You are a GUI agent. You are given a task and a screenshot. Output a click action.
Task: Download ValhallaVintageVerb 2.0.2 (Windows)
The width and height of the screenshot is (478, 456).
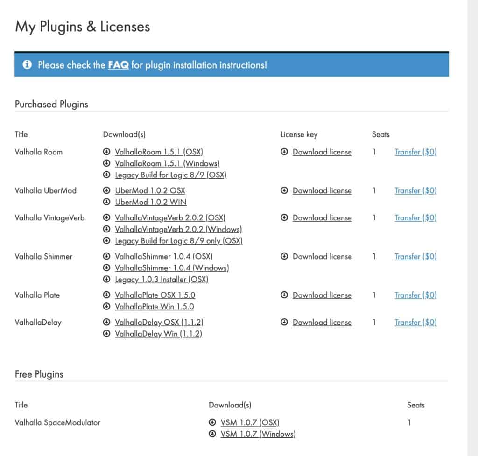[178, 229]
